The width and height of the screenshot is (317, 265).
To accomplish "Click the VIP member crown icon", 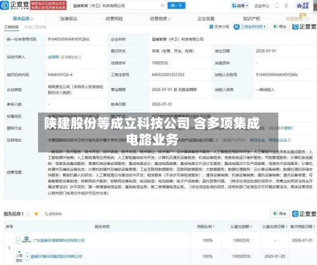I will coord(302,6).
